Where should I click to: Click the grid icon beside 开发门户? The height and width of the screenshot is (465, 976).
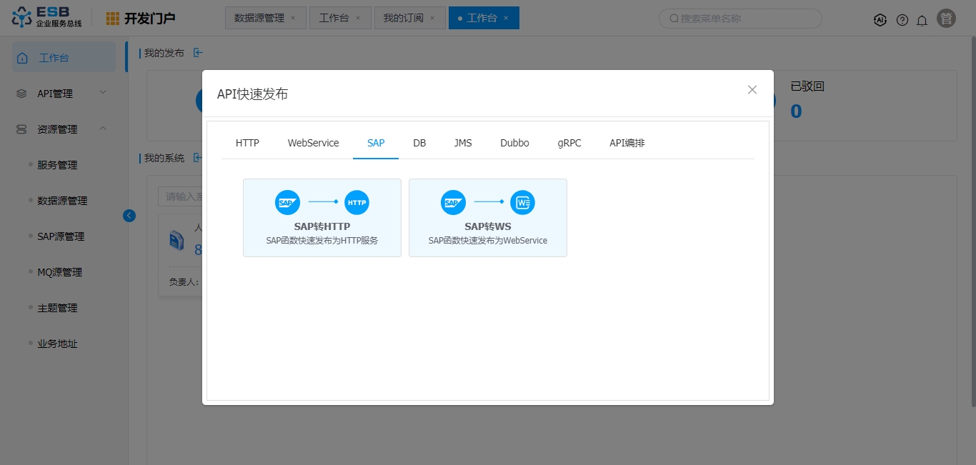click(x=113, y=19)
